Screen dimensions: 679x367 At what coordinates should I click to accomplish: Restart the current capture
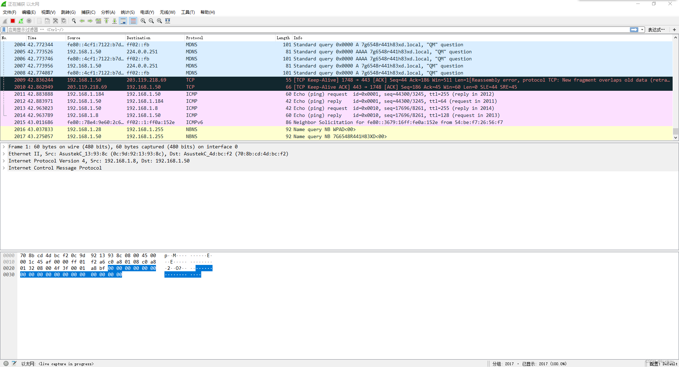[x=21, y=21]
